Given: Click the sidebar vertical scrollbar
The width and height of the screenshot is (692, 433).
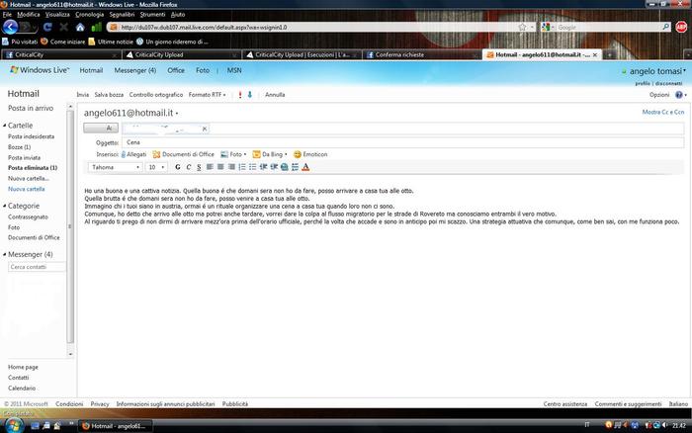Looking at the screenshot, I should (70, 226).
